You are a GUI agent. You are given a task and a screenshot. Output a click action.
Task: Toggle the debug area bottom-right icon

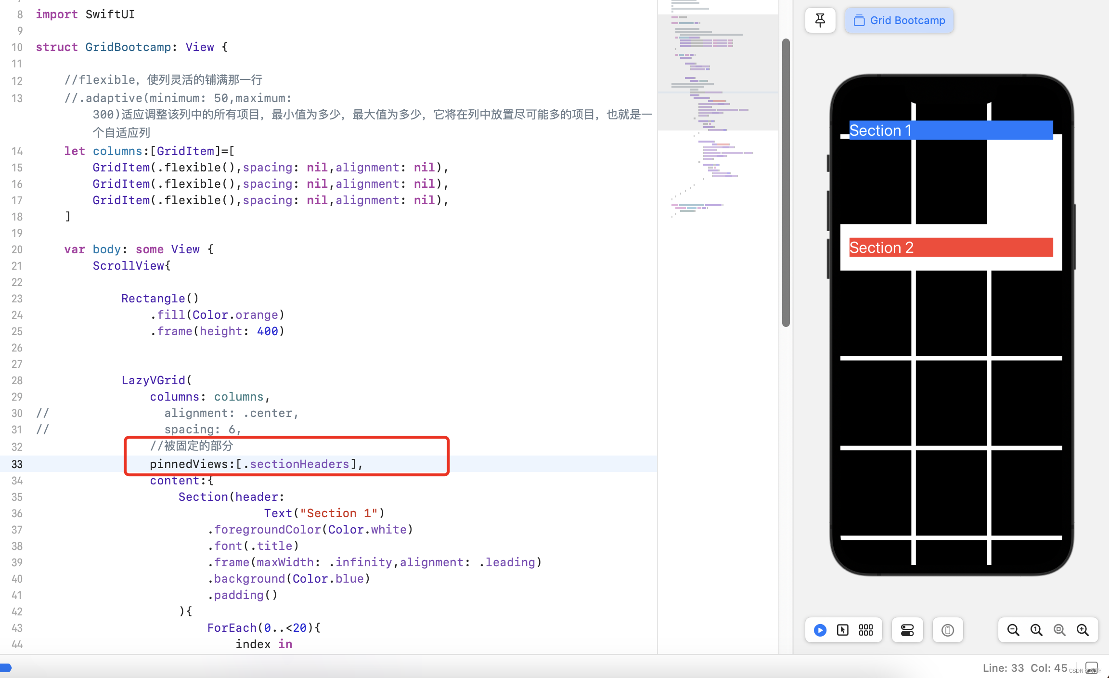(1092, 668)
